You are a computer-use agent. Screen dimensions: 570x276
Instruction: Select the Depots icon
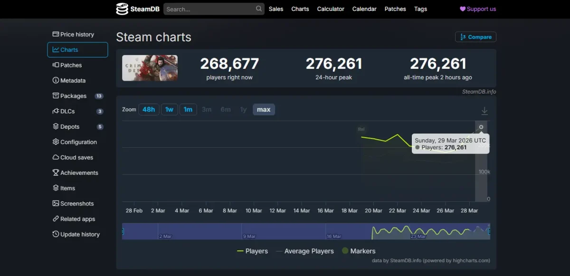coord(56,126)
